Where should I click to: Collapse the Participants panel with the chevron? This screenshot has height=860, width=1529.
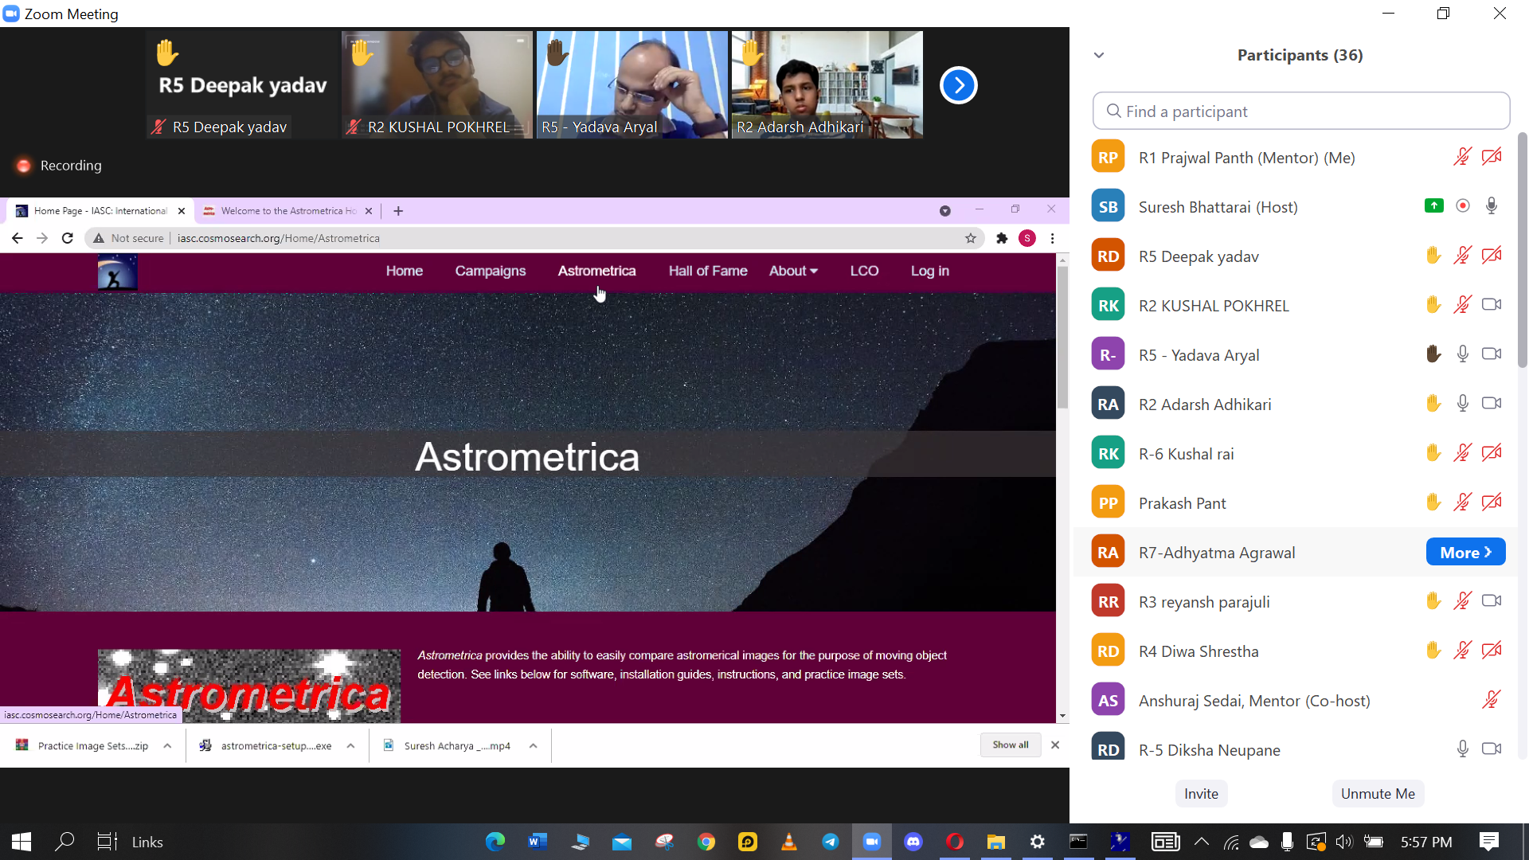[1099, 55]
